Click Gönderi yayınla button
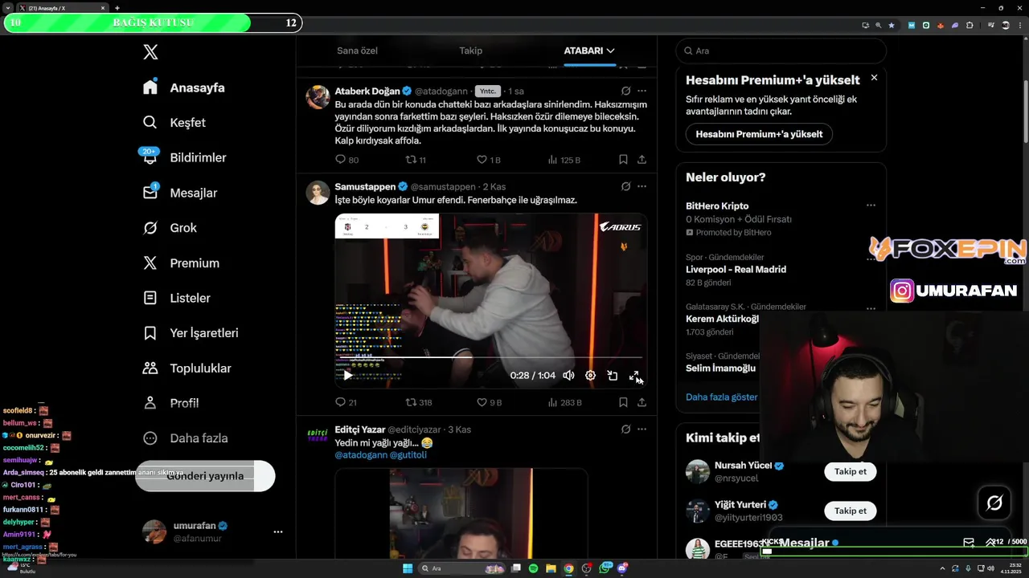The height and width of the screenshot is (578, 1029). click(205, 476)
